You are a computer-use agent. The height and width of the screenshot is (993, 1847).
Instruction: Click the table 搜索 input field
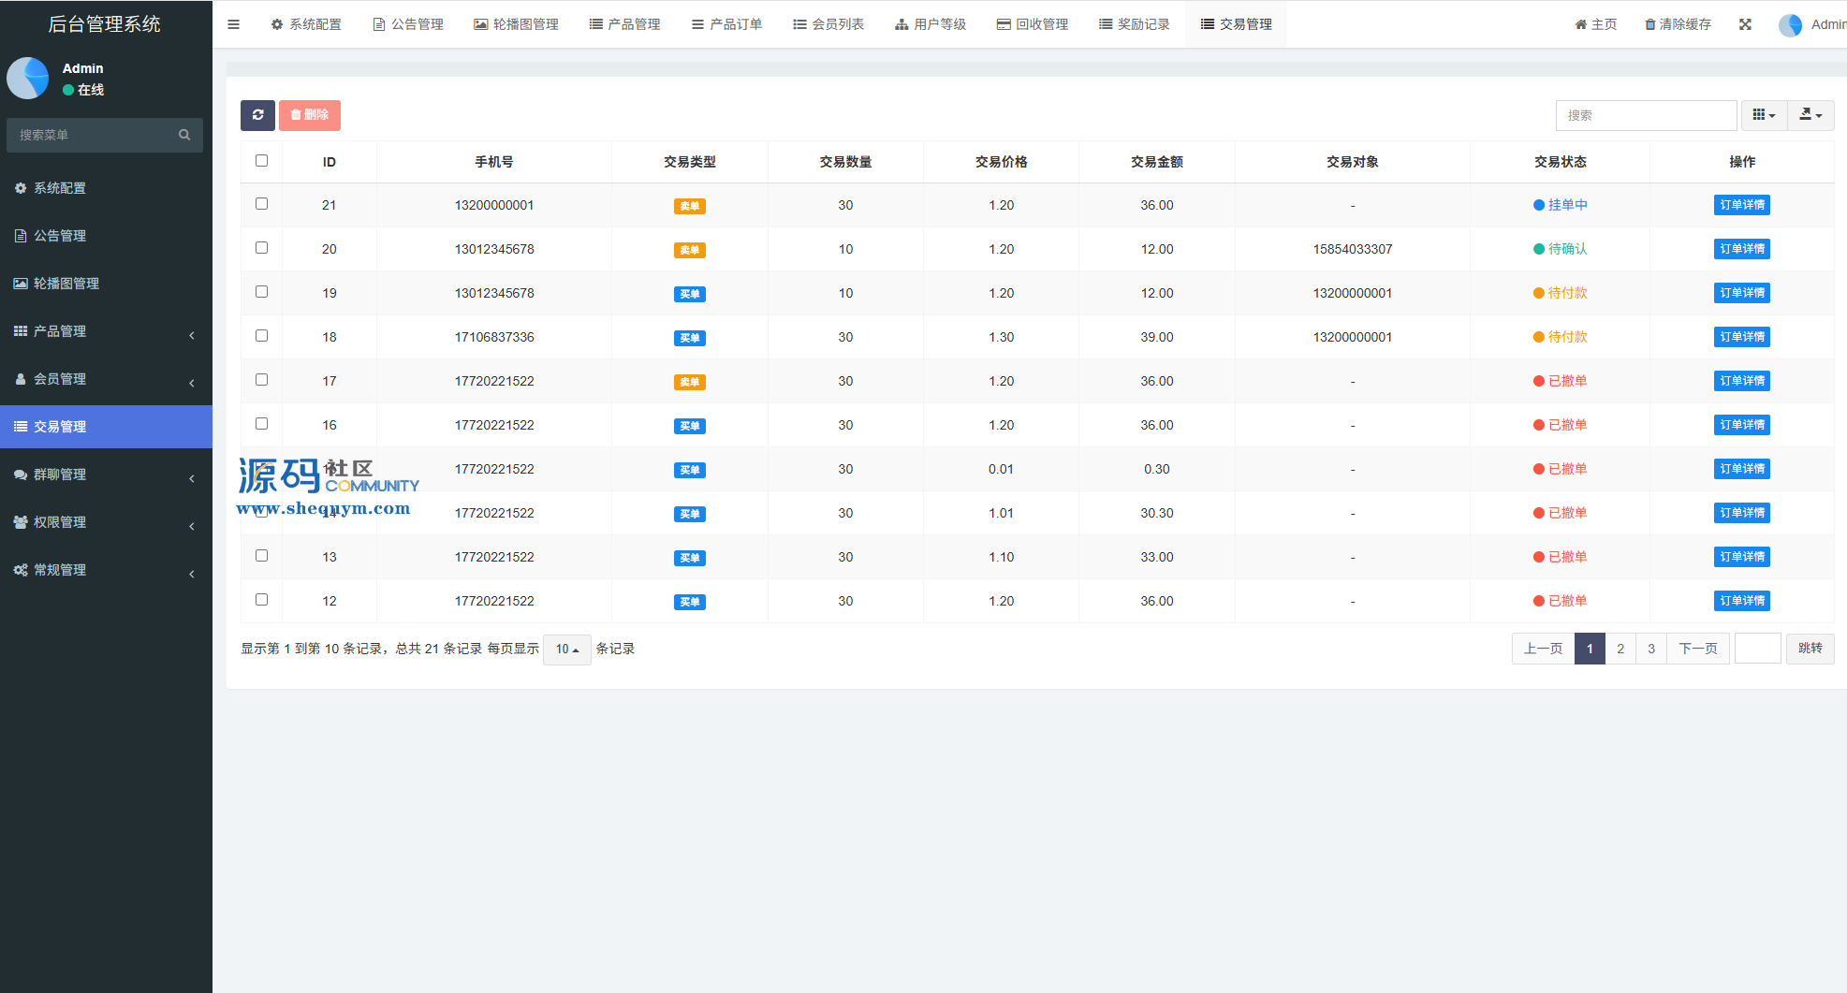(x=1645, y=115)
